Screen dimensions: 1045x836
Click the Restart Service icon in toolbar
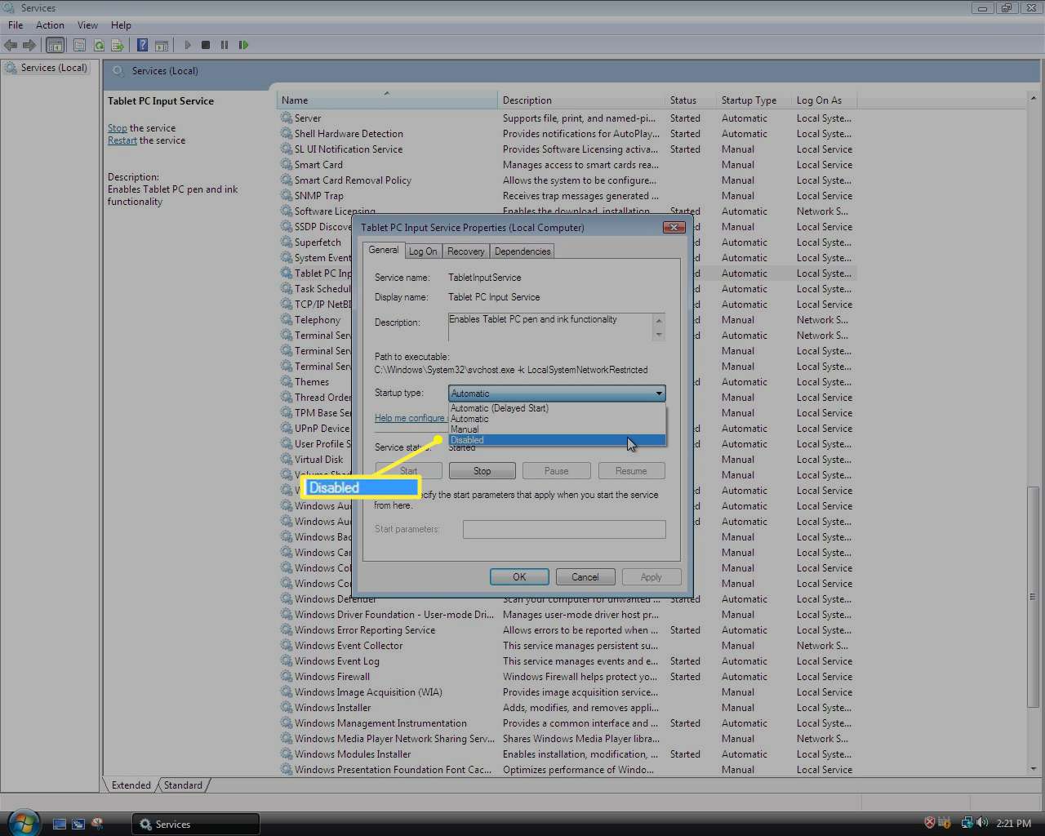pyautogui.click(x=243, y=45)
